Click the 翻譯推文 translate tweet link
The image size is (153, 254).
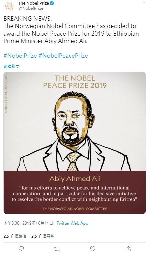pos(11,66)
